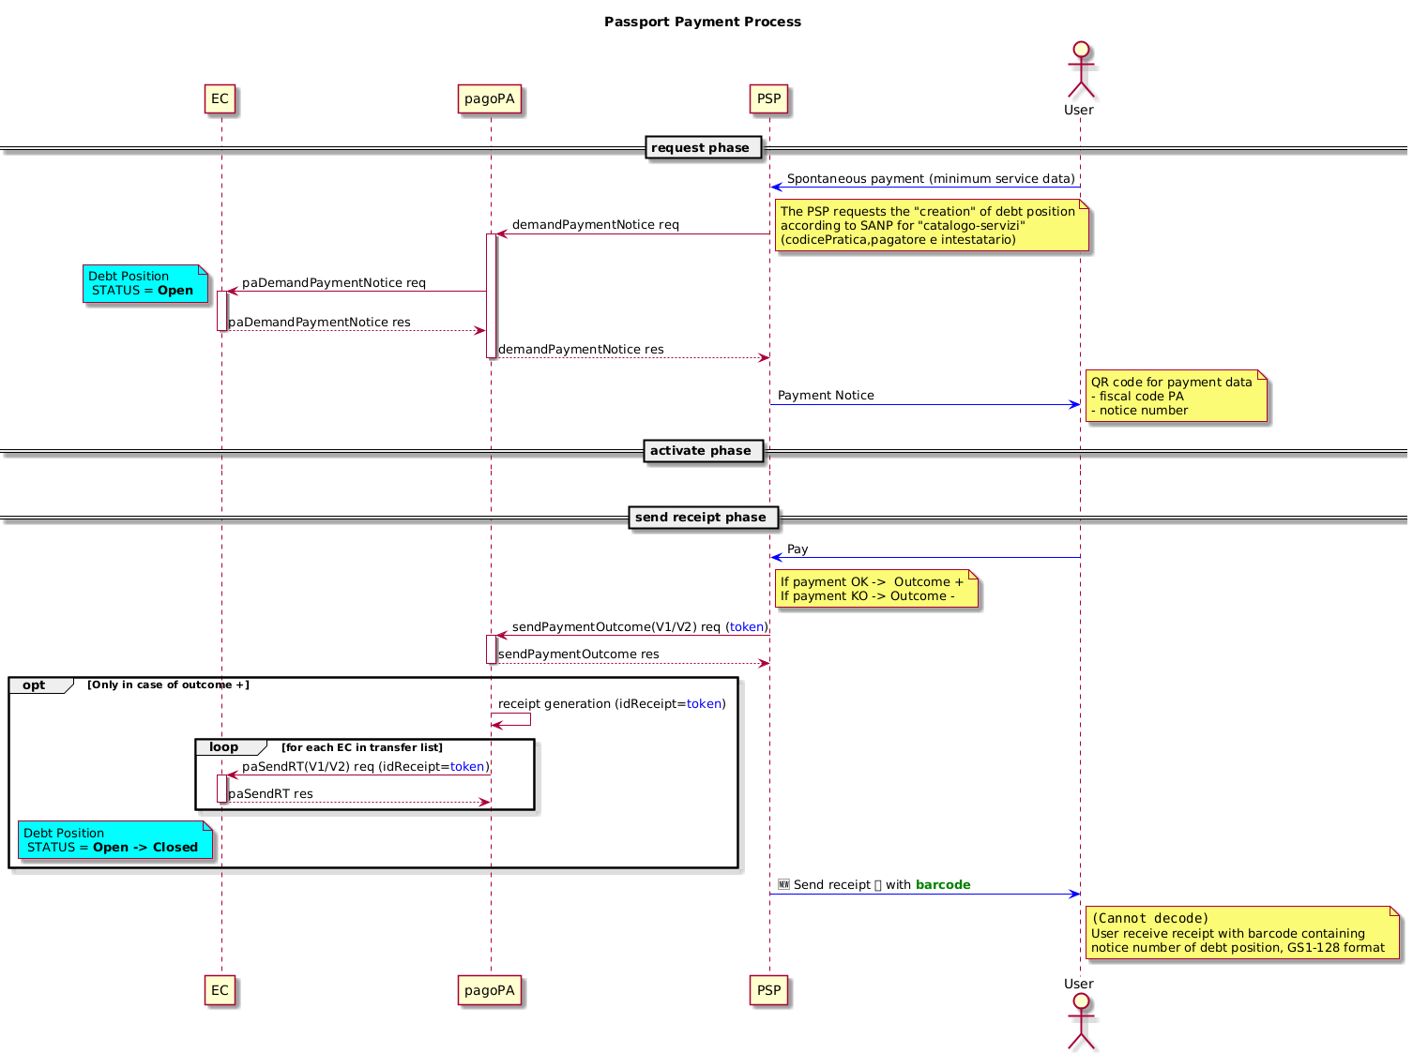
Task: Click the 'Passport Payment Process' title
Action: (703, 22)
